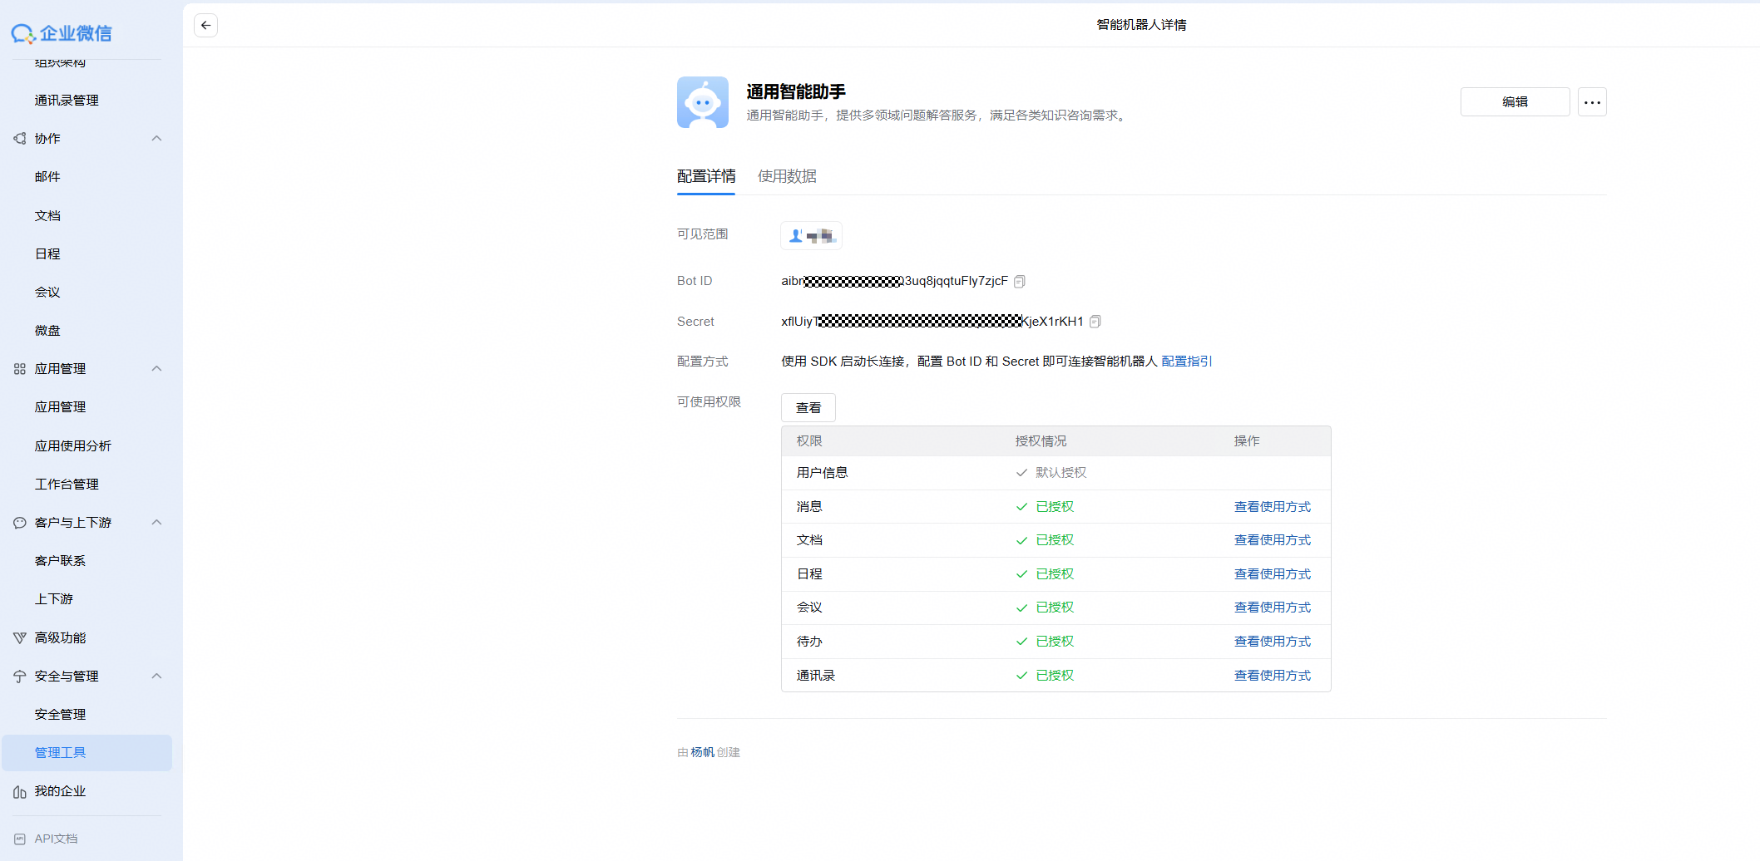Open 文档 in the sidebar menu

coord(47,216)
